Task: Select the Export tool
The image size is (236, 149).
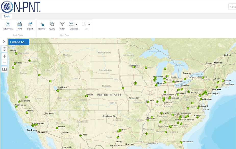Action: pos(30,26)
